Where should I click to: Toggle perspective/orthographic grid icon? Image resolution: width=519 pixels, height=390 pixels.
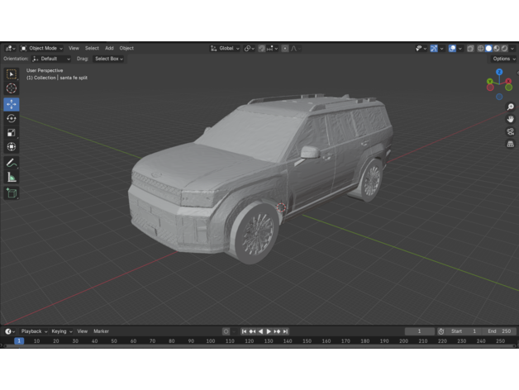[510, 144]
